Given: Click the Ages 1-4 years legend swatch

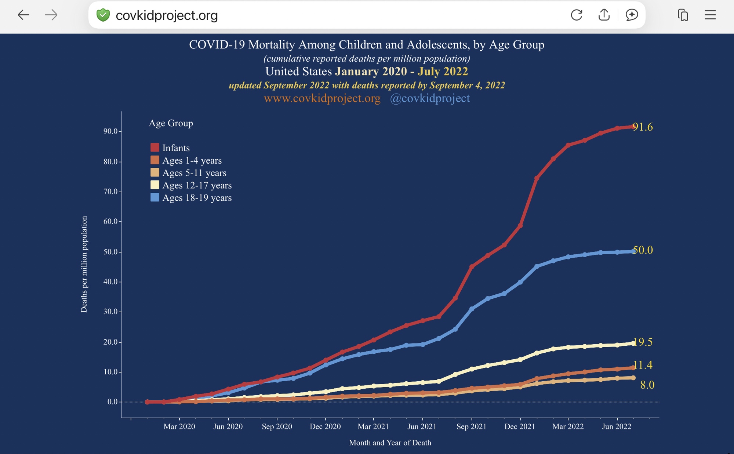Looking at the screenshot, I should (x=155, y=160).
